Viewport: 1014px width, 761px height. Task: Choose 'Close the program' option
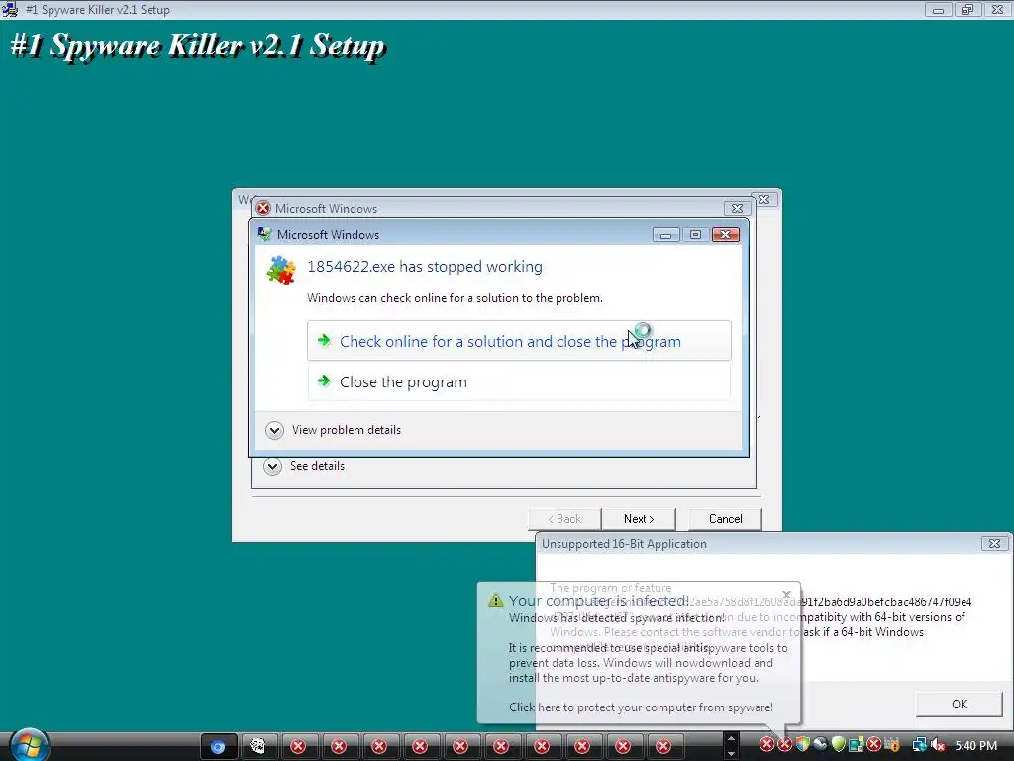click(x=519, y=381)
